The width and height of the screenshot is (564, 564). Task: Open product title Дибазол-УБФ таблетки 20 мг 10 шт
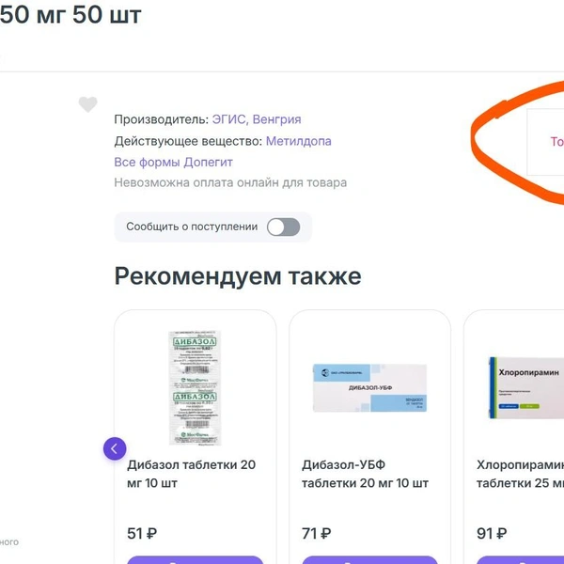click(x=365, y=474)
